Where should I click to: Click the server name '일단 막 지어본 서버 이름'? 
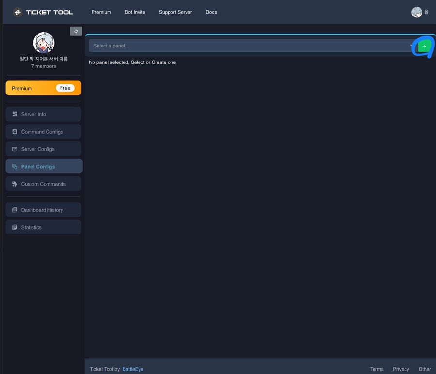click(44, 59)
